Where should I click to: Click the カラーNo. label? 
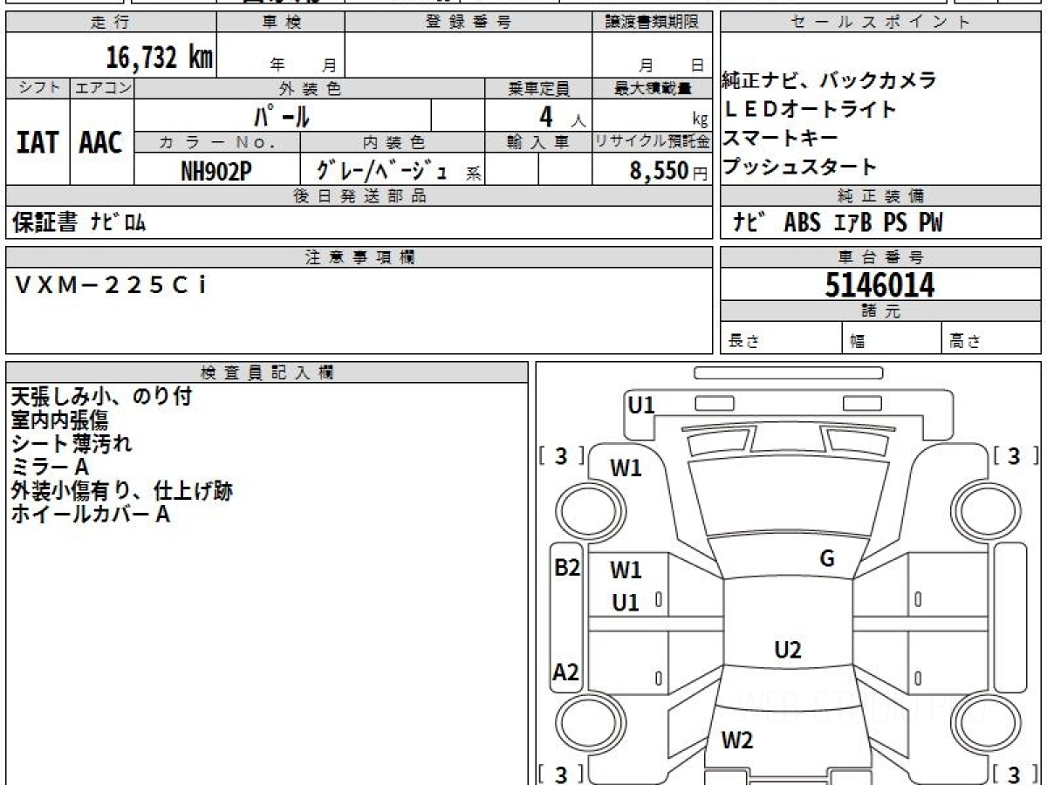[217, 142]
